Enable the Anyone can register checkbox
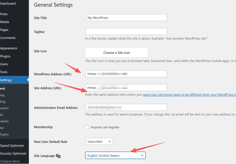Screen dimensions: 236x164 [87, 127]
